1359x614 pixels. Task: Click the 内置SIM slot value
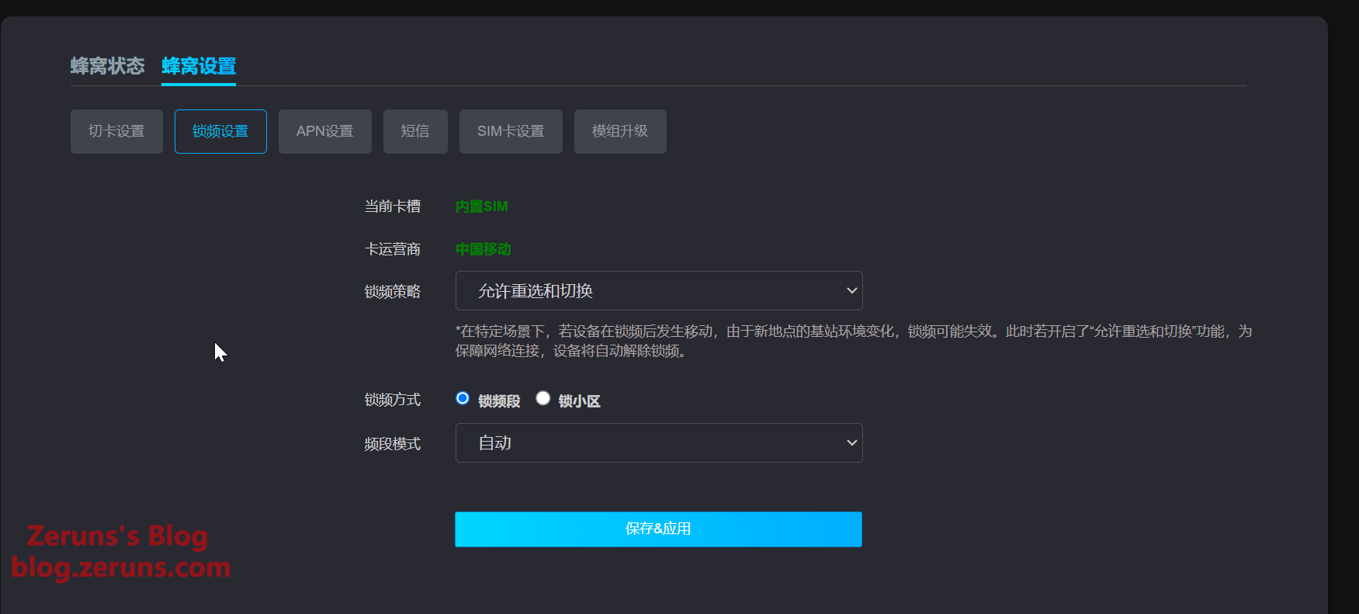[481, 206]
